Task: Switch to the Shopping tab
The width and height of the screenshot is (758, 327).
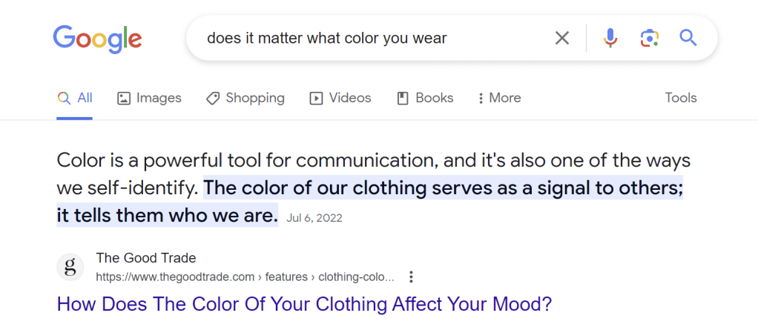Action: click(x=245, y=98)
